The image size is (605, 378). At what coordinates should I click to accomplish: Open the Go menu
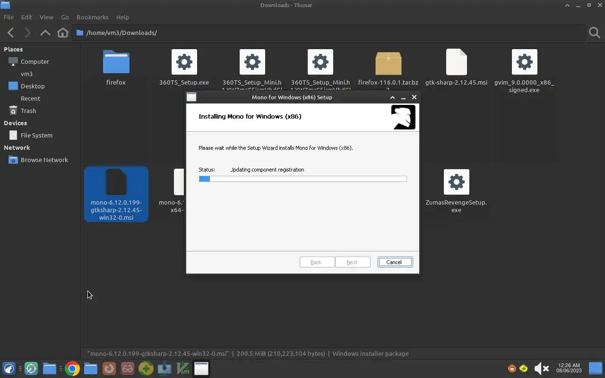[65, 17]
